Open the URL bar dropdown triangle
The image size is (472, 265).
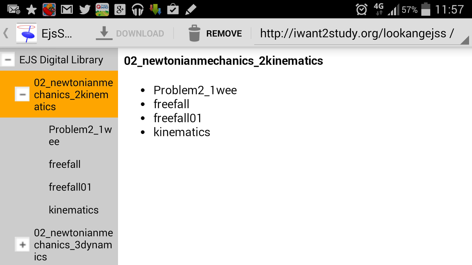pyautogui.click(x=465, y=41)
